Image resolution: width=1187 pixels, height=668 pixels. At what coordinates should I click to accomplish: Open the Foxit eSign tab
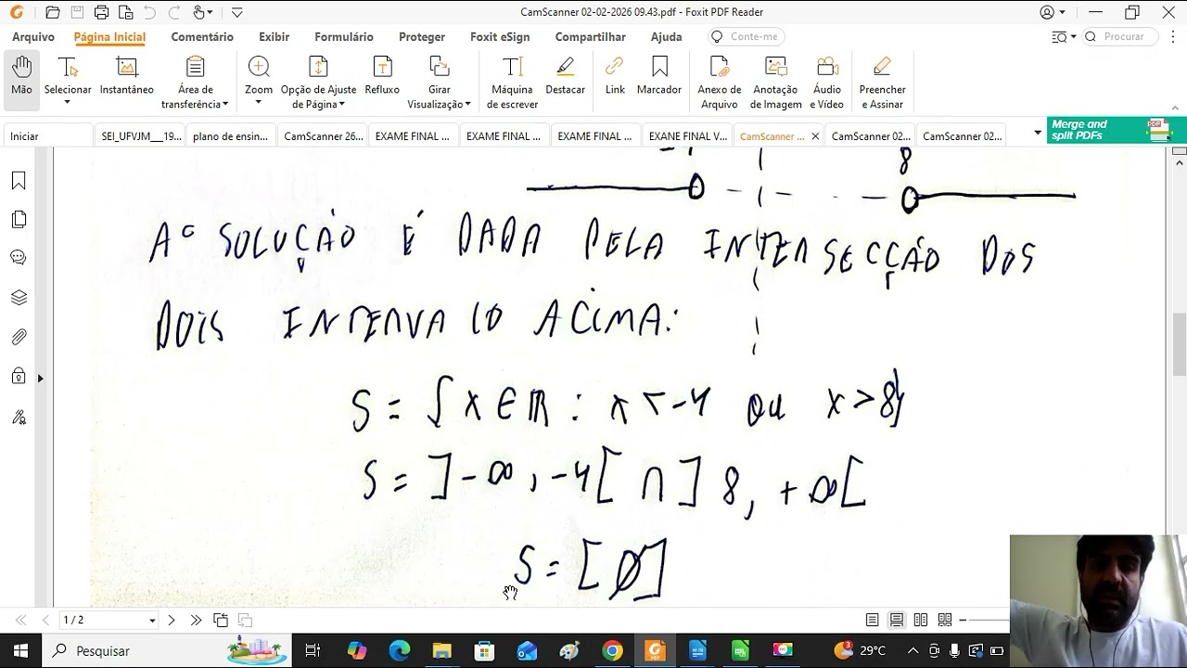(x=500, y=37)
